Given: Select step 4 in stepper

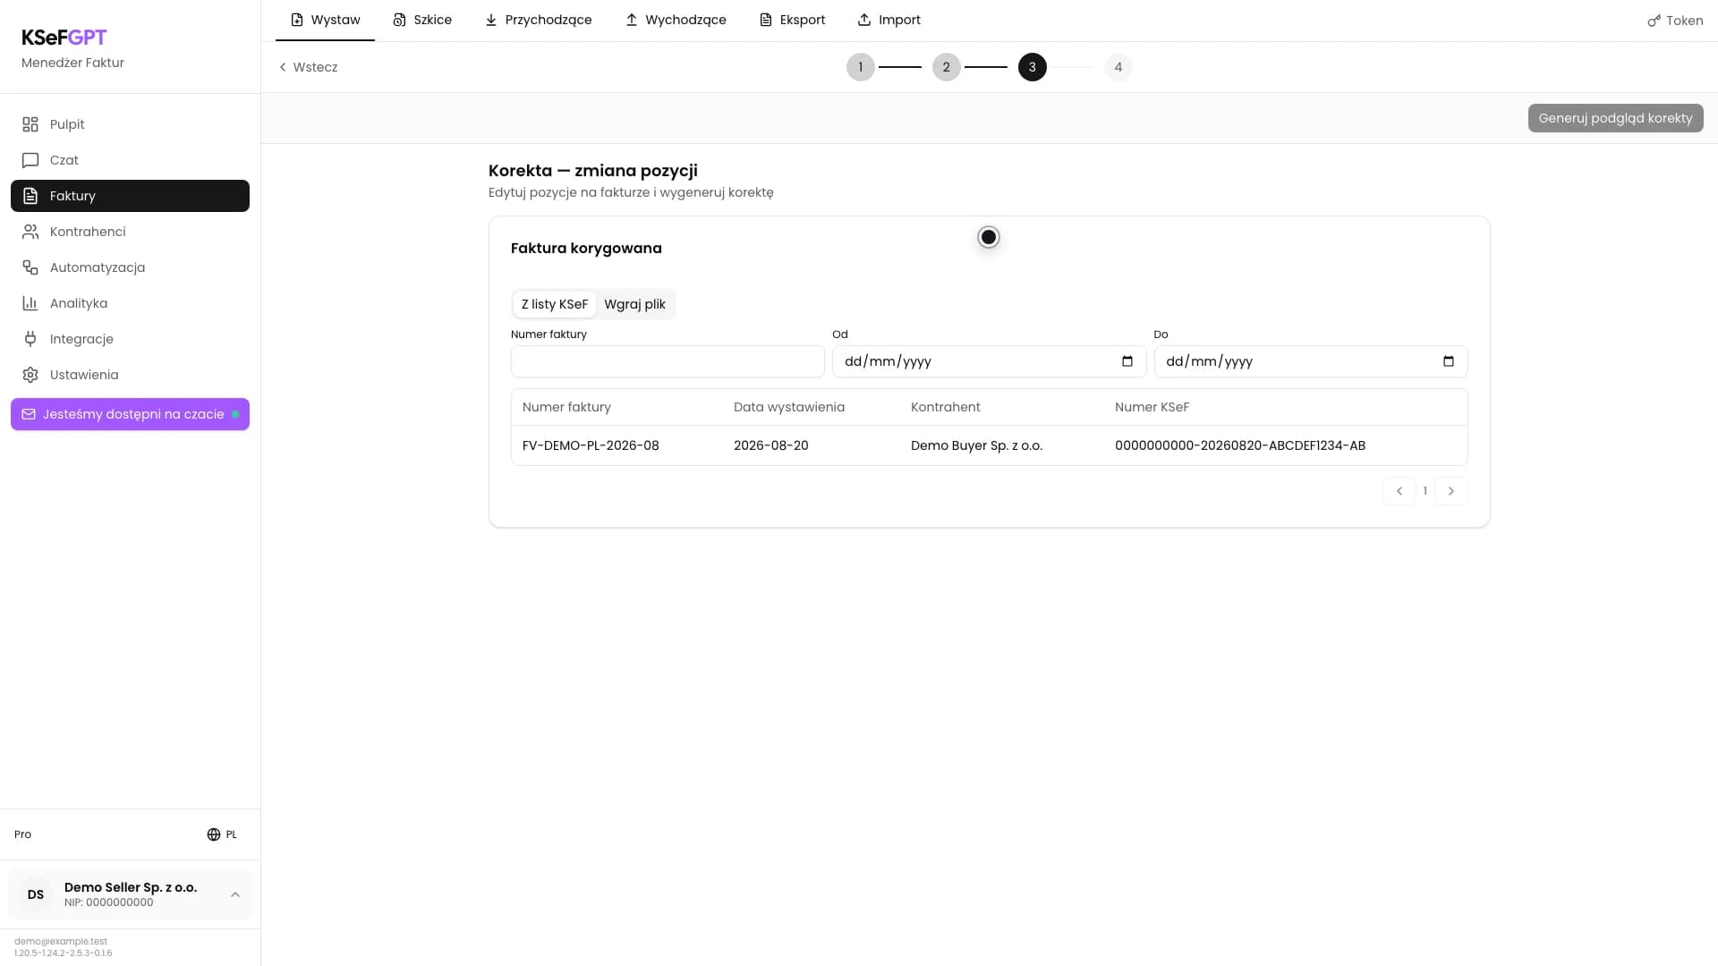Looking at the screenshot, I should coord(1118,67).
